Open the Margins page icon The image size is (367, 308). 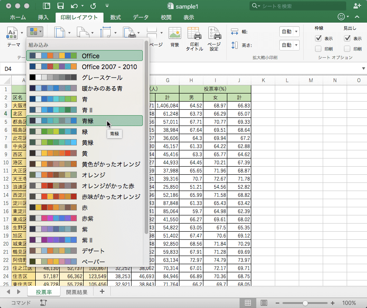point(60,32)
